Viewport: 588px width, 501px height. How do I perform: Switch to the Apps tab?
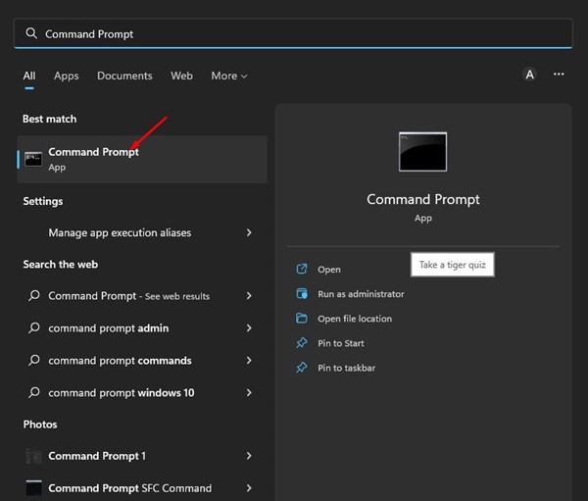(67, 75)
